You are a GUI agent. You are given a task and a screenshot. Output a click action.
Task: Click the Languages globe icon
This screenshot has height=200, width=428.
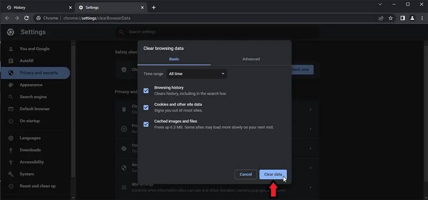tap(11, 138)
